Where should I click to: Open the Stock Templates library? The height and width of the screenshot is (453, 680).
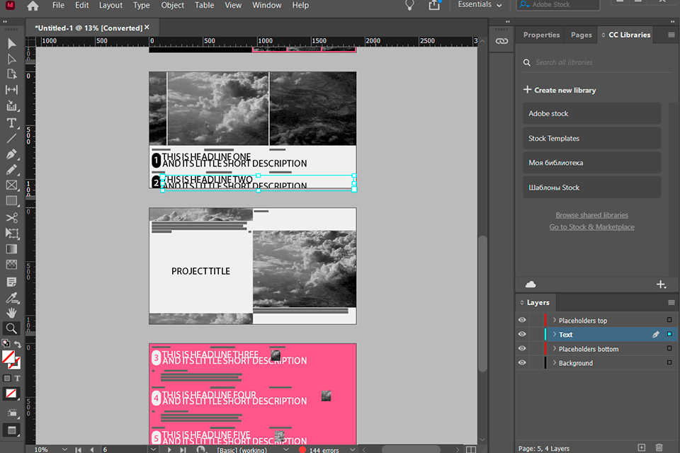click(591, 138)
